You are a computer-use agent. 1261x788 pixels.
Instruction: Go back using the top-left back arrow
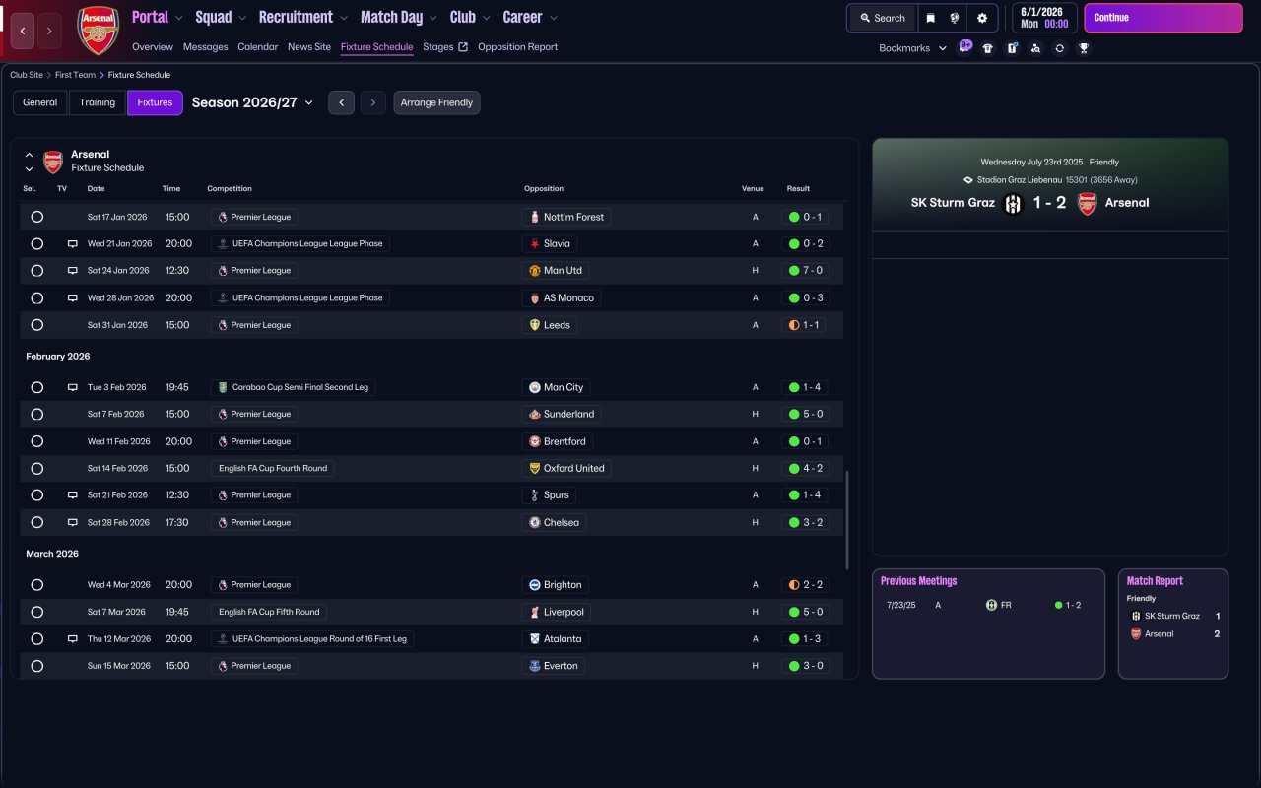tap(23, 31)
